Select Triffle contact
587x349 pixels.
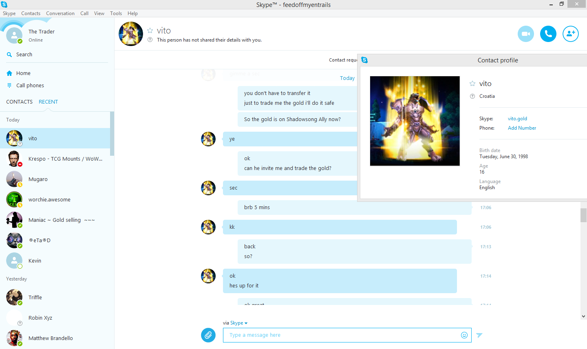pos(55,297)
